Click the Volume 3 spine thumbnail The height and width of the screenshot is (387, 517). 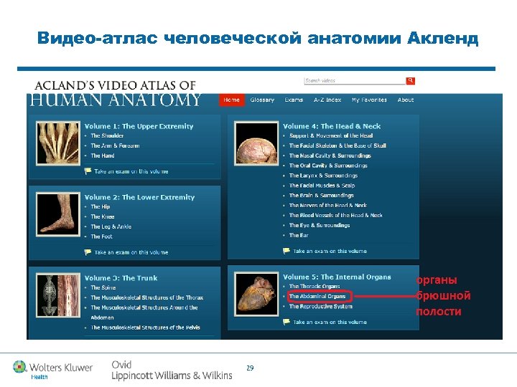coord(58,295)
